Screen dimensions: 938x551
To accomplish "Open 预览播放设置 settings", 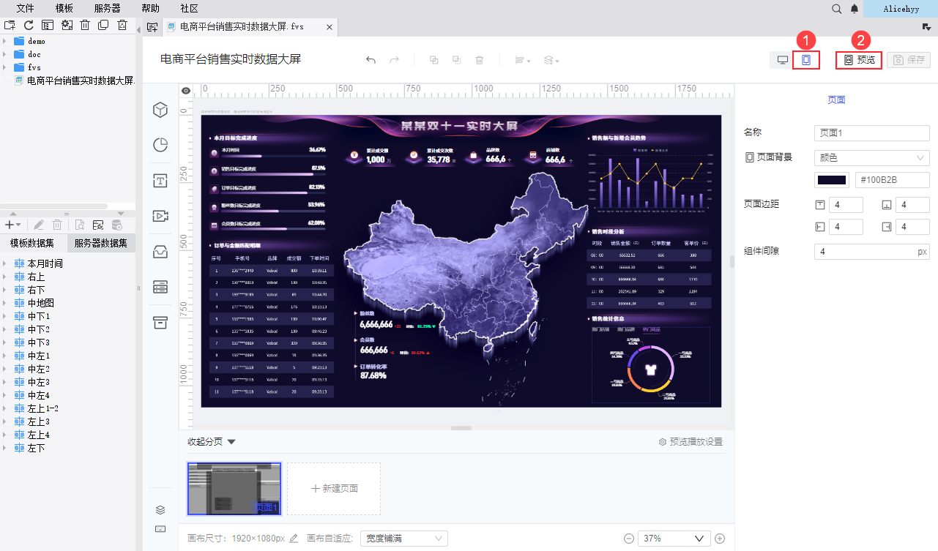I will click(691, 442).
